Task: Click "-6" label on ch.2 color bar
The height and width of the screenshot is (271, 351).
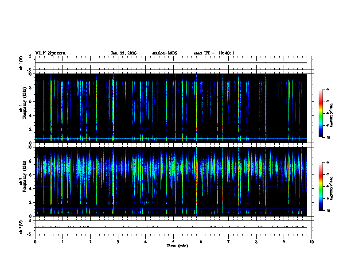Action: [x=327, y=163]
